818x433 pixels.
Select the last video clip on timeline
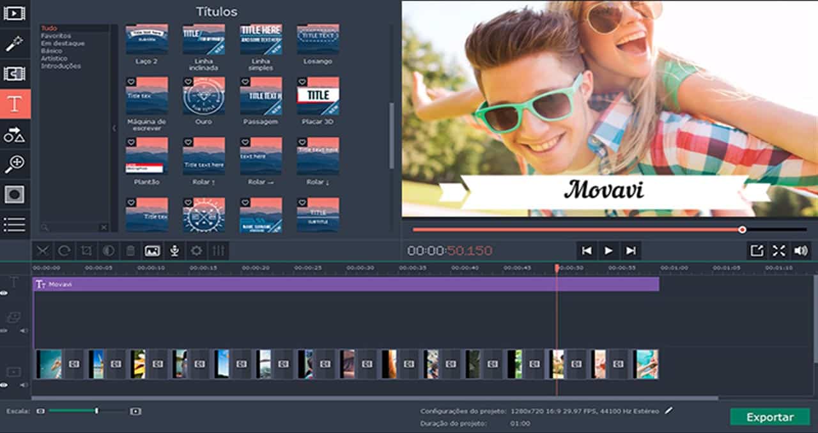point(647,364)
